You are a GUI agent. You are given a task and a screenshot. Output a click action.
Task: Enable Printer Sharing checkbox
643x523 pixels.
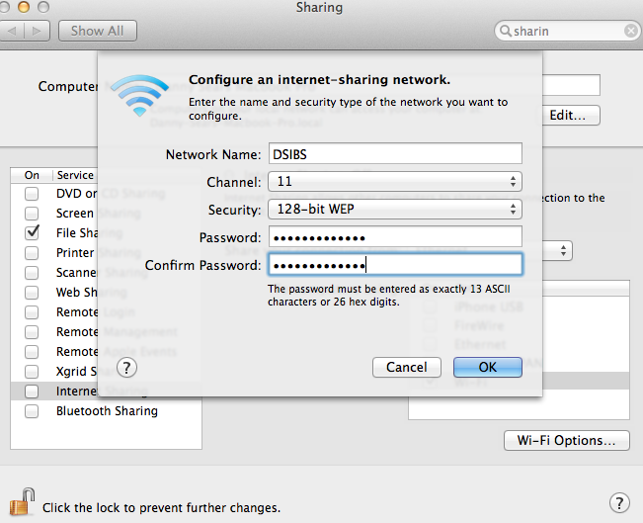point(32,253)
